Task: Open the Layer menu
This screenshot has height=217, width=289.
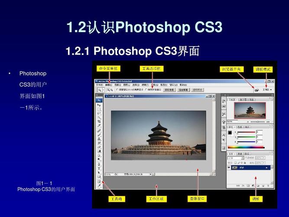Action: click(127, 85)
